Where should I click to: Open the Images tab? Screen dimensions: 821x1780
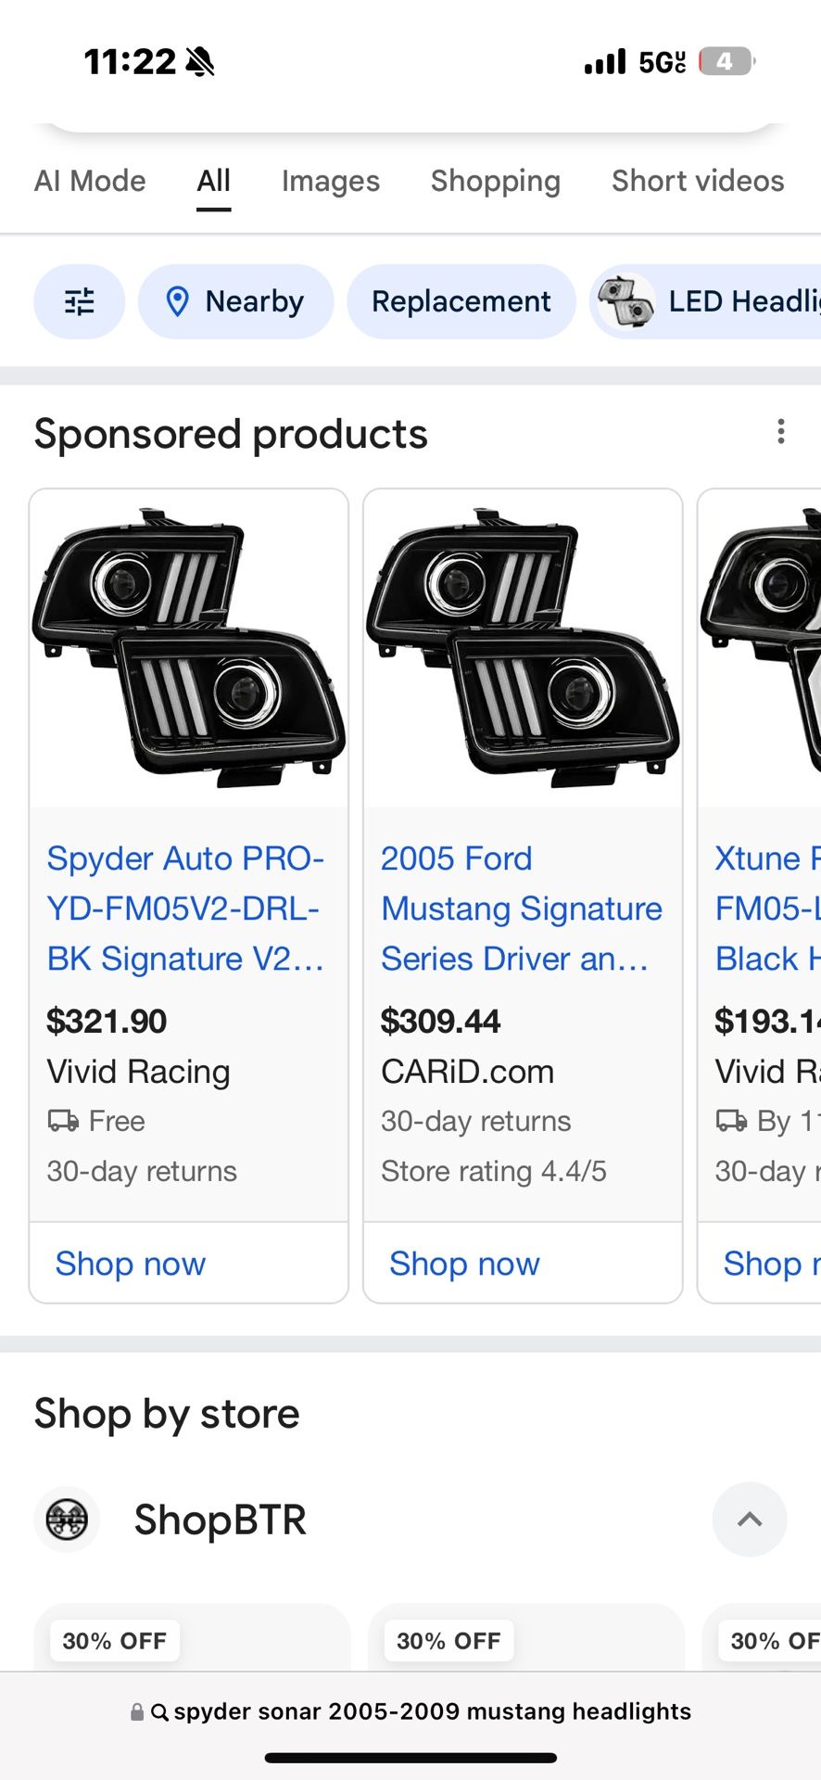pyautogui.click(x=330, y=180)
